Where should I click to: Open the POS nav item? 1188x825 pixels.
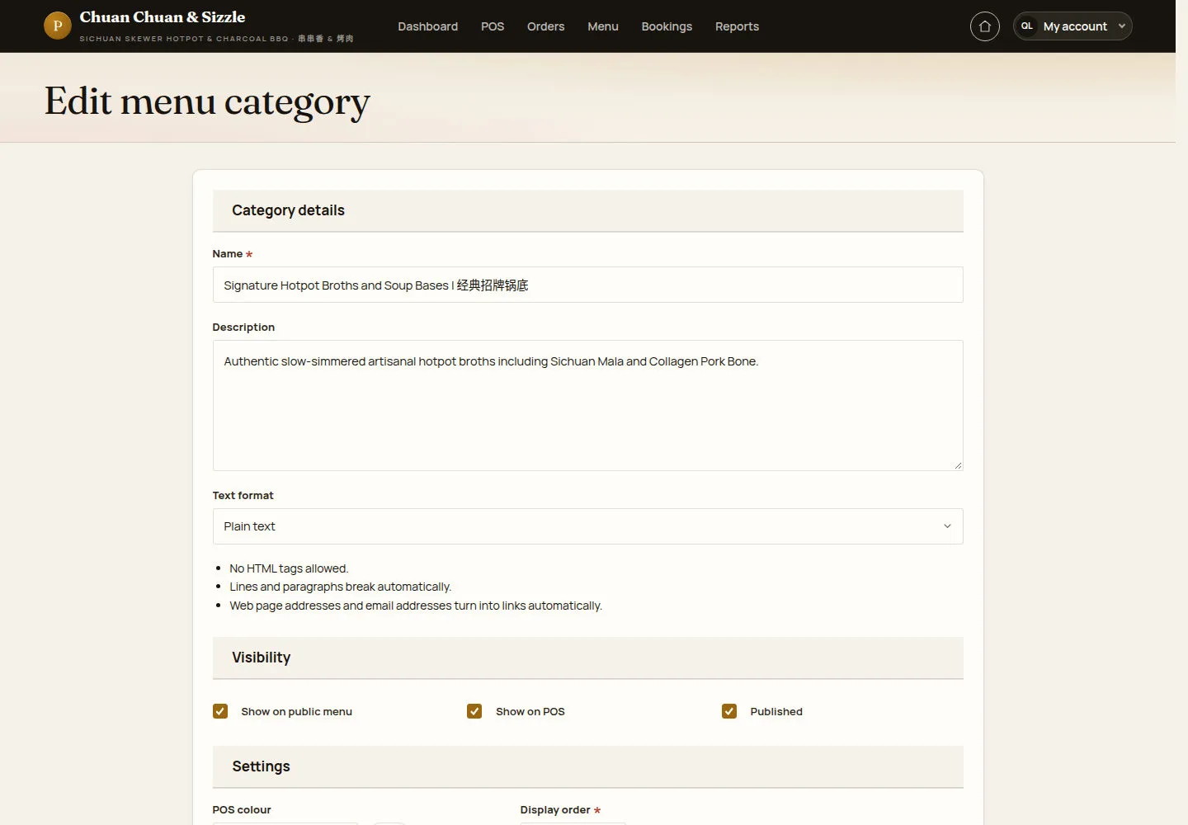click(x=493, y=26)
